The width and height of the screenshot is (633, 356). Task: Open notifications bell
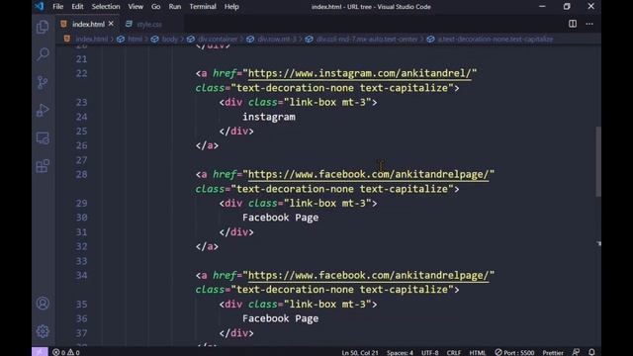(591, 352)
